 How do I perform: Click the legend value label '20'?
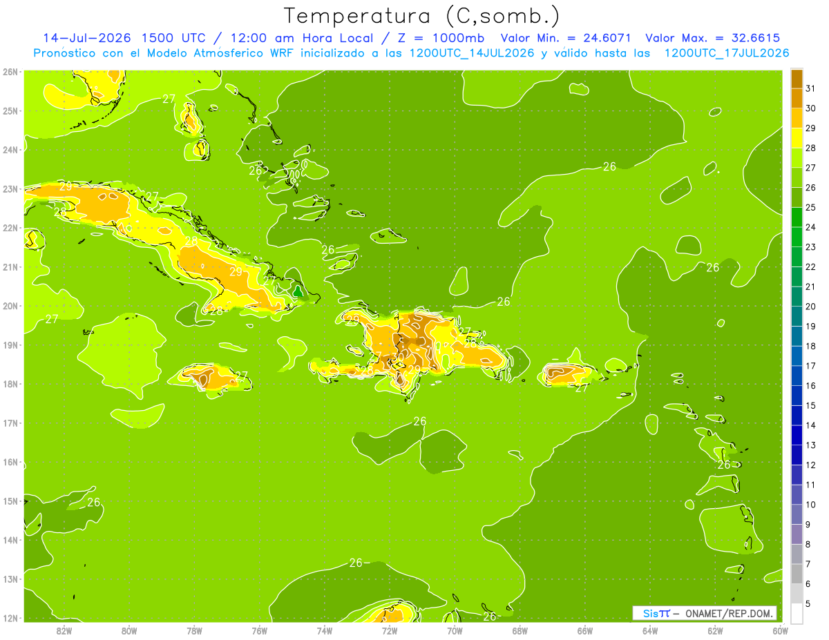tap(810, 307)
